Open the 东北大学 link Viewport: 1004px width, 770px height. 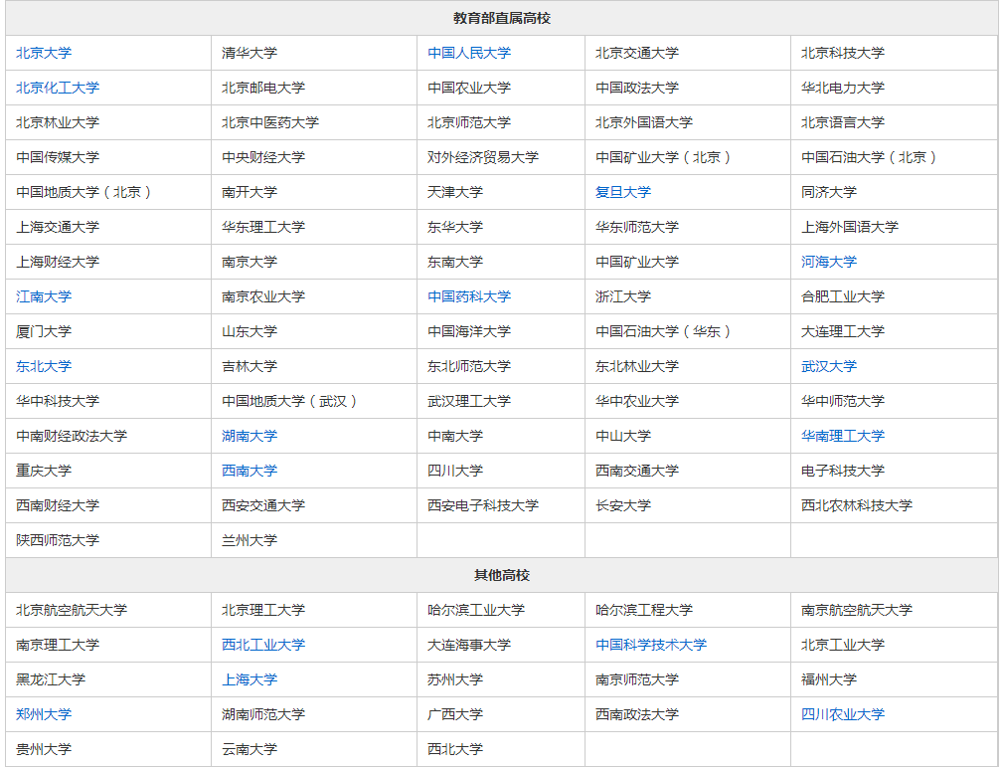tap(44, 366)
